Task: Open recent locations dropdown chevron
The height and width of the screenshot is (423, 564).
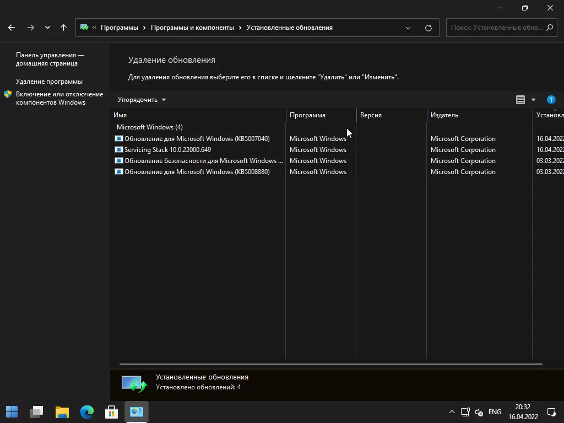Action: (47, 28)
